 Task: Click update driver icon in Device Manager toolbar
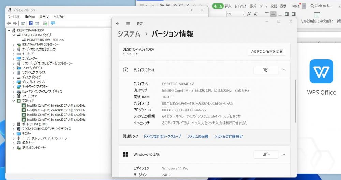click(45, 23)
